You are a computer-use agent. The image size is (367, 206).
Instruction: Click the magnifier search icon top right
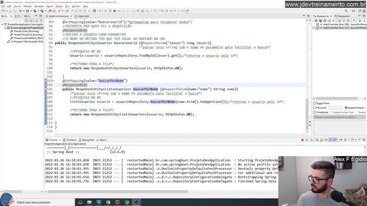coord(346,11)
